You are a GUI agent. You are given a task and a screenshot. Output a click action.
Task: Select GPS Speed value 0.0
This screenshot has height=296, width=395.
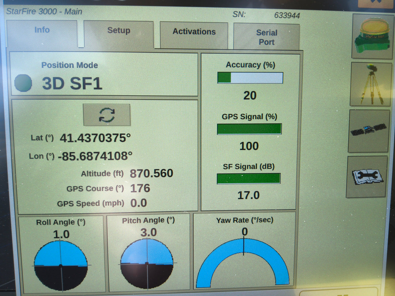tap(139, 203)
